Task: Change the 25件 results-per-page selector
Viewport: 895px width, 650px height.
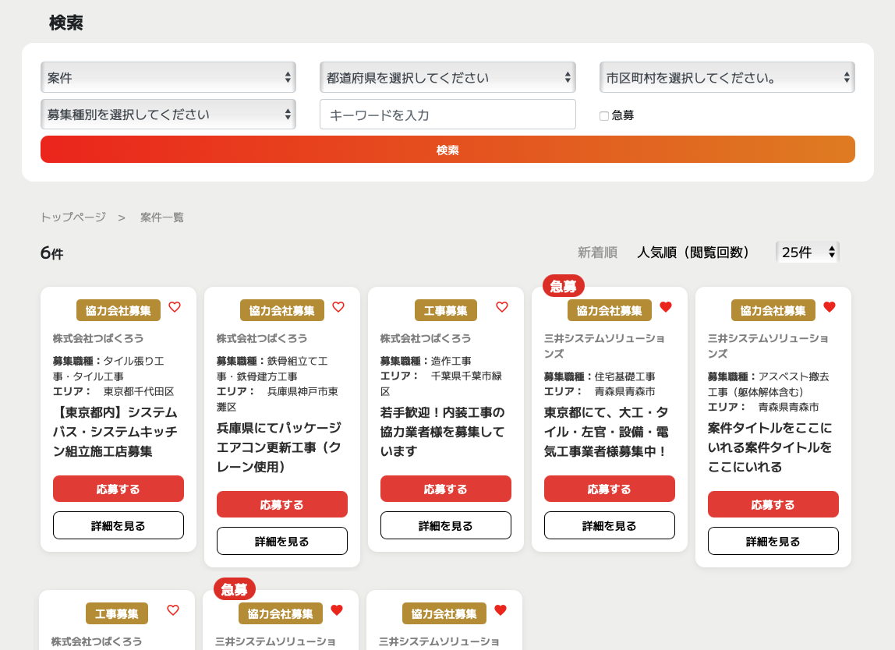Action: click(x=808, y=253)
